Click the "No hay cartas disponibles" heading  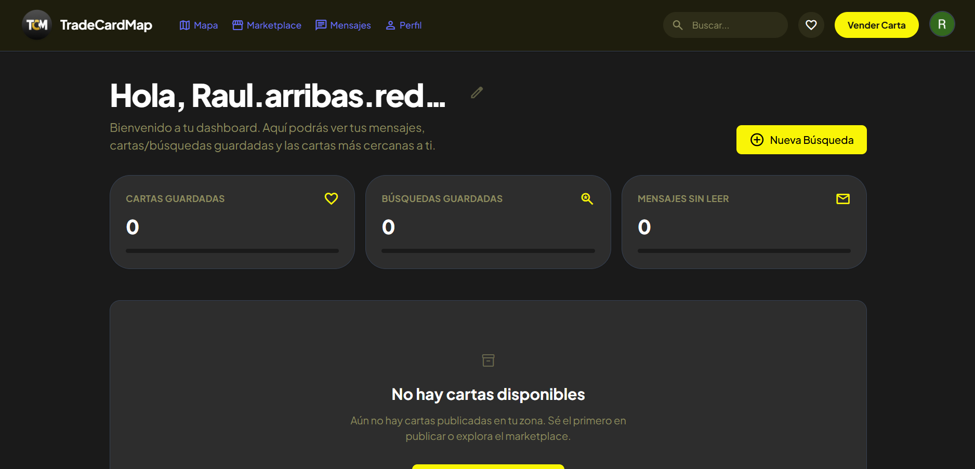tap(488, 394)
